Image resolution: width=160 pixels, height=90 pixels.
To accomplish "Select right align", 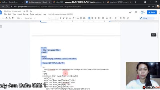I will tap(95, 18).
